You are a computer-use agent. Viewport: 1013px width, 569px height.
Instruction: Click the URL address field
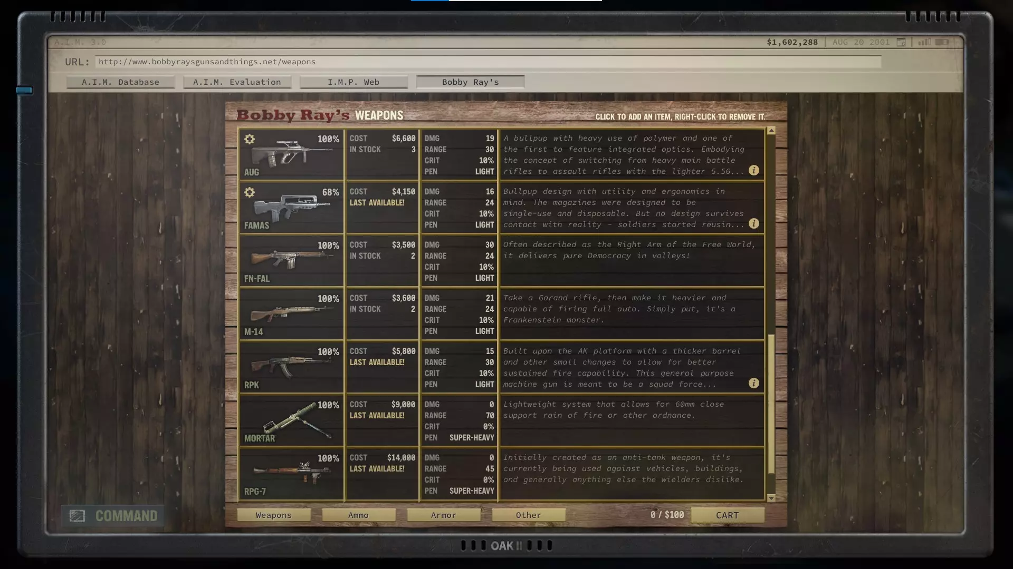pyautogui.click(x=488, y=62)
